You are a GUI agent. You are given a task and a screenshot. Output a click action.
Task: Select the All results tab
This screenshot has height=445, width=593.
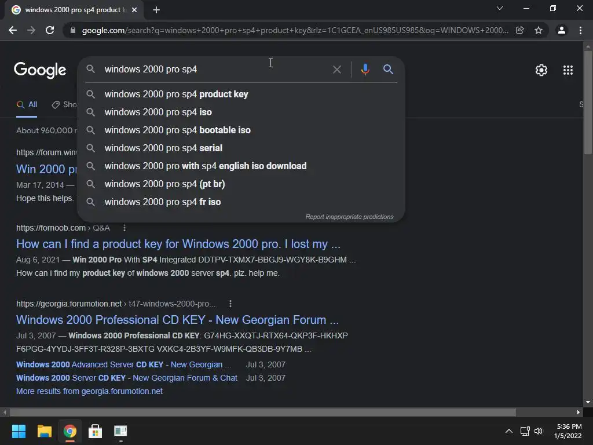tap(27, 105)
